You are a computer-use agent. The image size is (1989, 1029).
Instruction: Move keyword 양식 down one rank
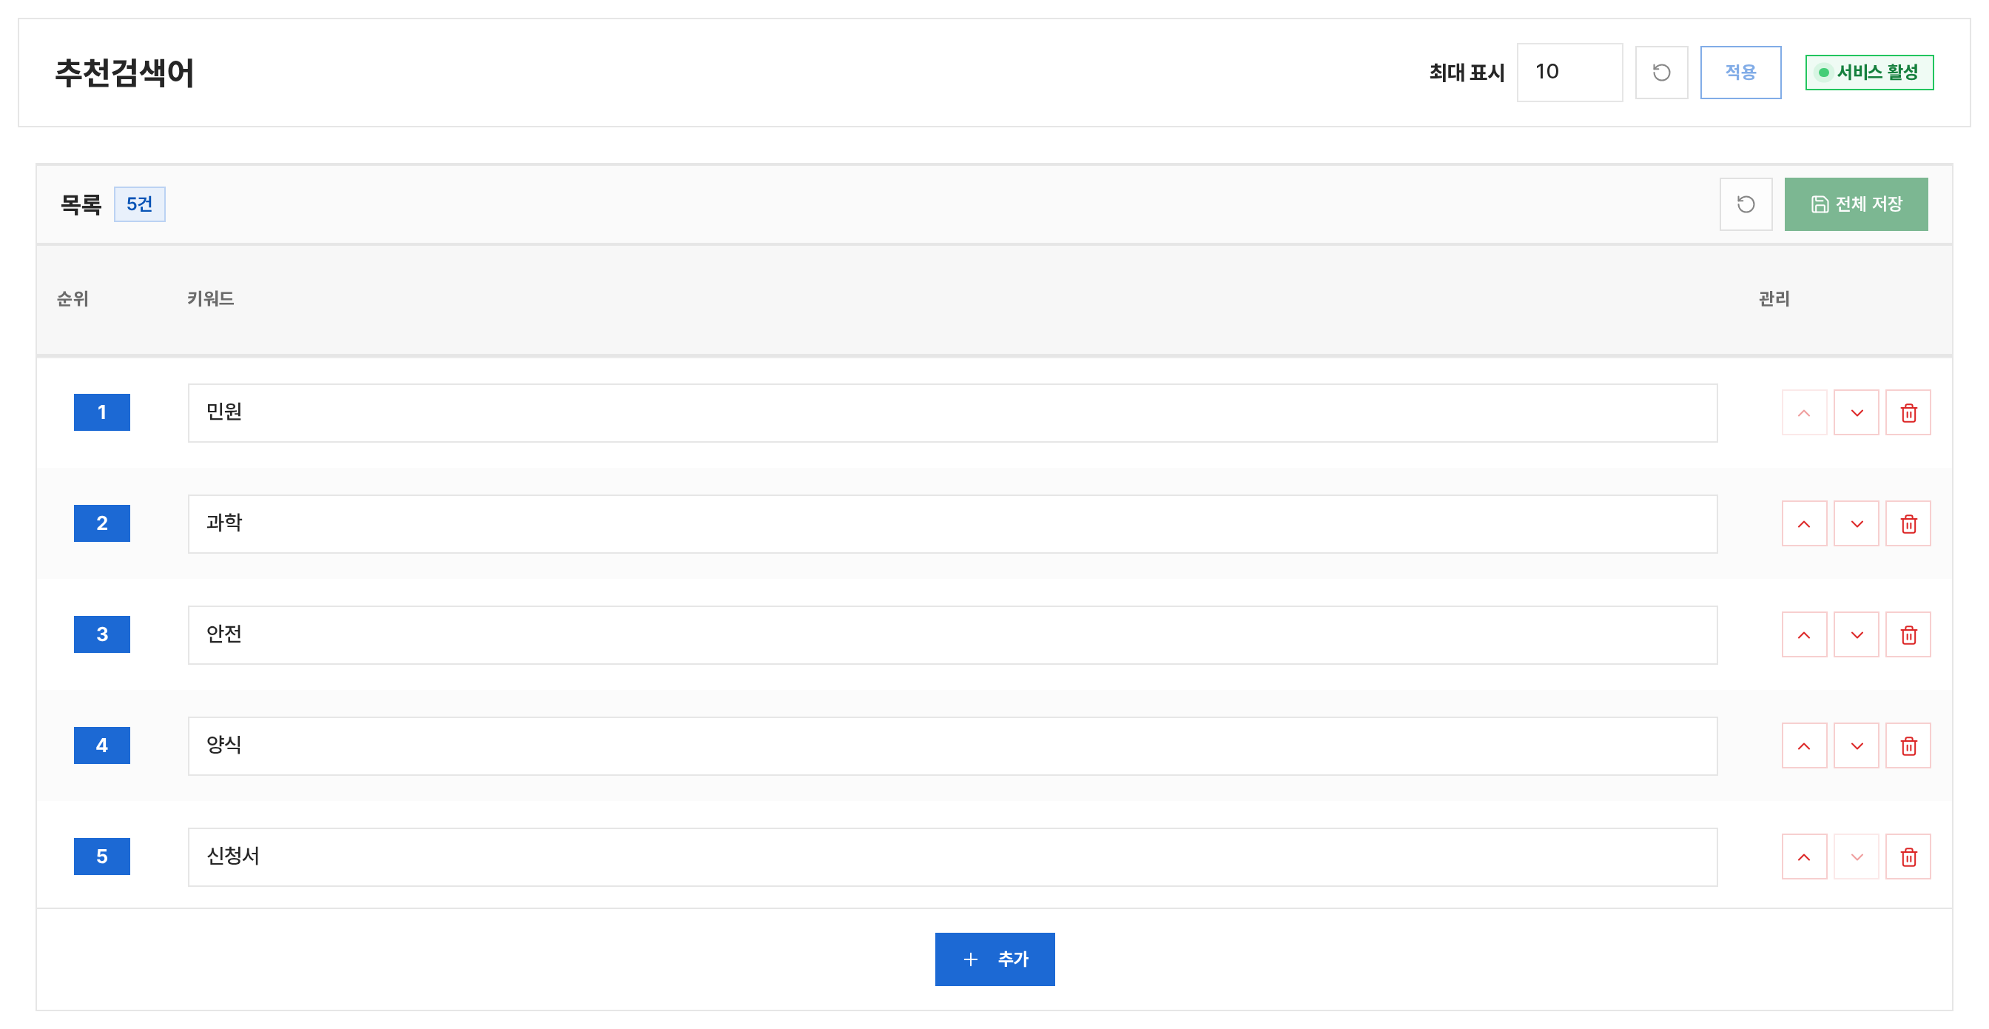[x=1857, y=746]
